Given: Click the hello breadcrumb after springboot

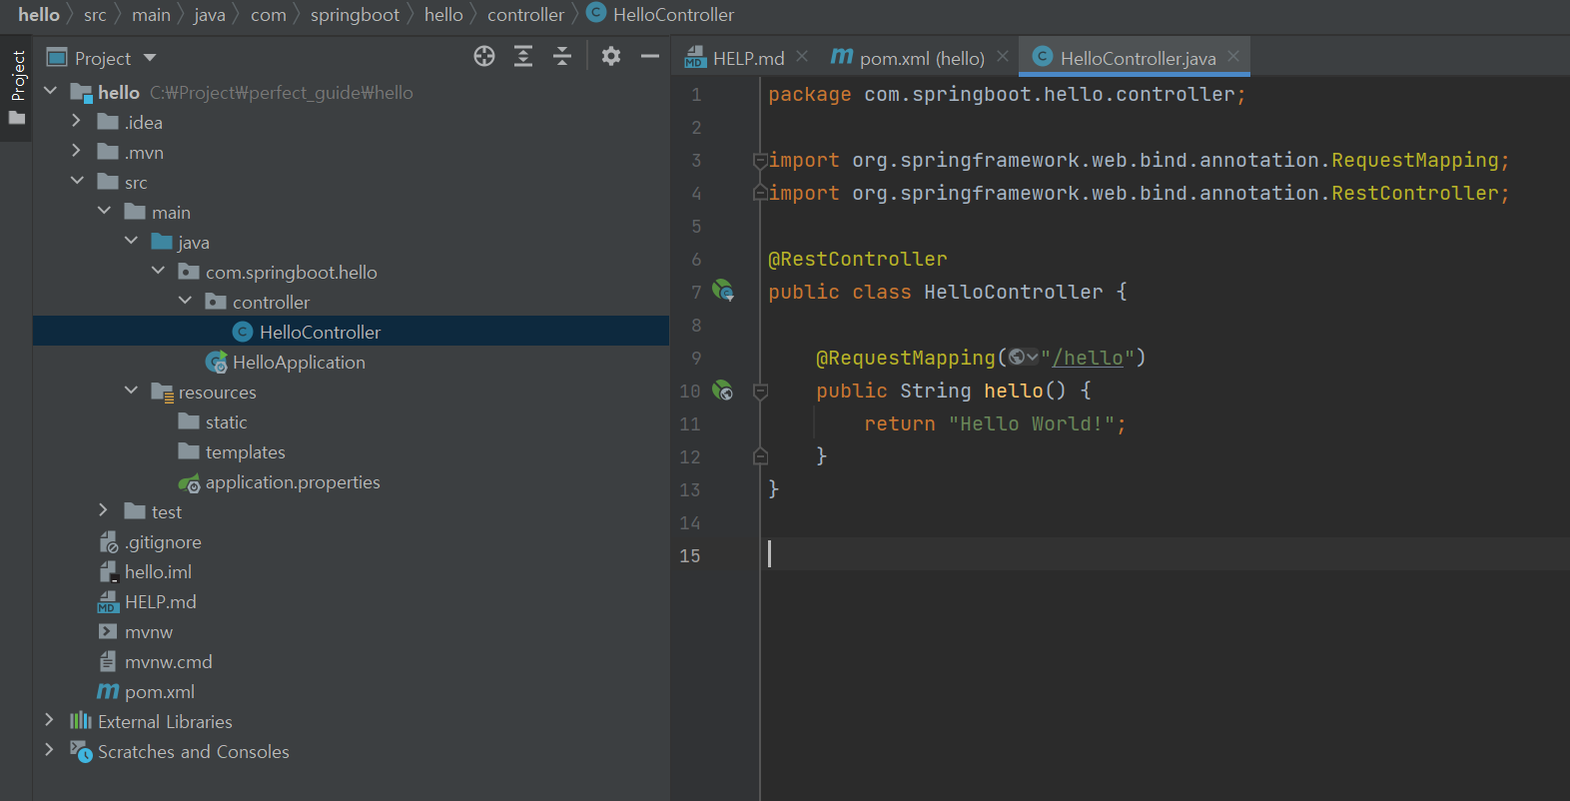Looking at the screenshot, I should point(443,14).
